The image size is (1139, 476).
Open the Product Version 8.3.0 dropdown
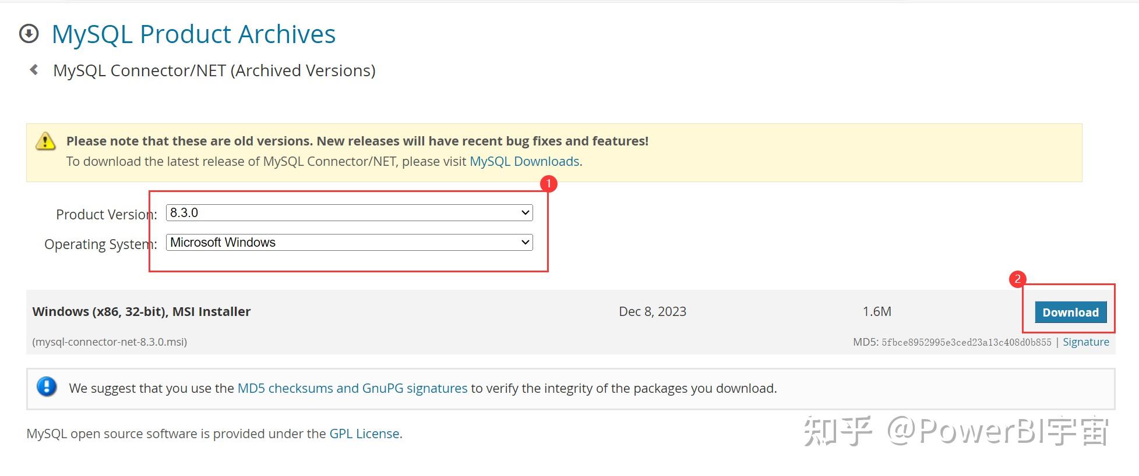point(349,213)
